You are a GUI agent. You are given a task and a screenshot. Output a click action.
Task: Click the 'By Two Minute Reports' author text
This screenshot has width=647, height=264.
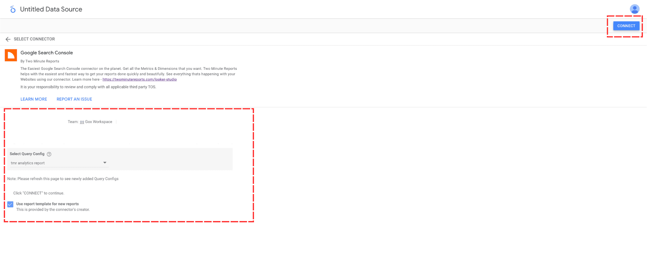(40, 61)
